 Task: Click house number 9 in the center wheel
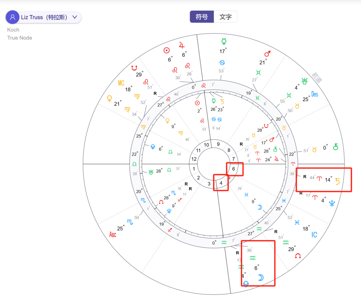click(218, 144)
